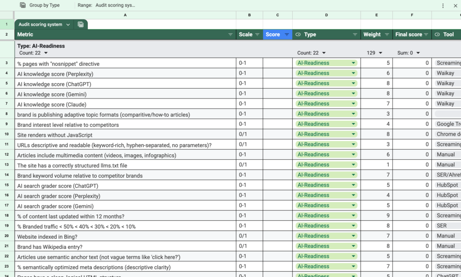Click the table view icon next to Audit scoring system

pyautogui.click(x=81, y=25)
